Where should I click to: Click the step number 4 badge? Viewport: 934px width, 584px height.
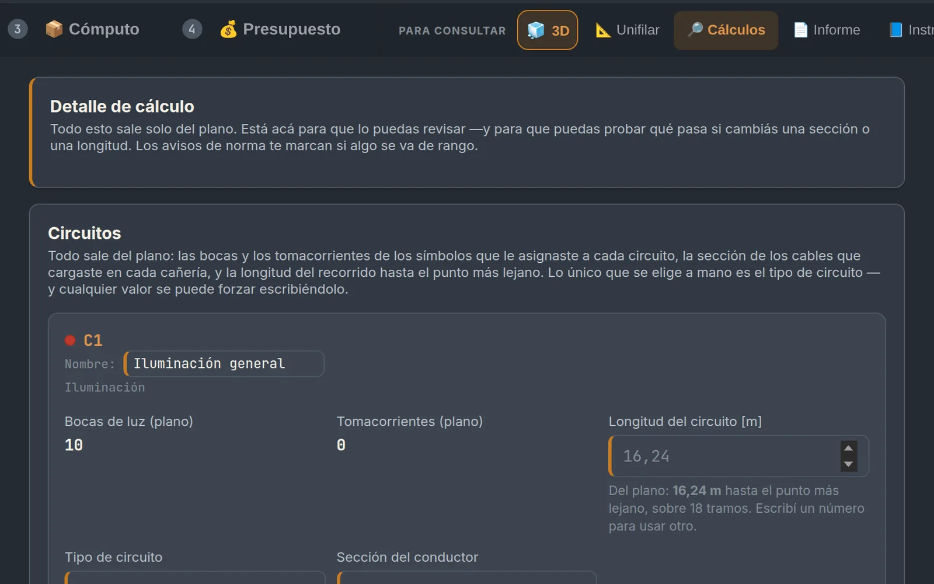click(x=192, y=29)
